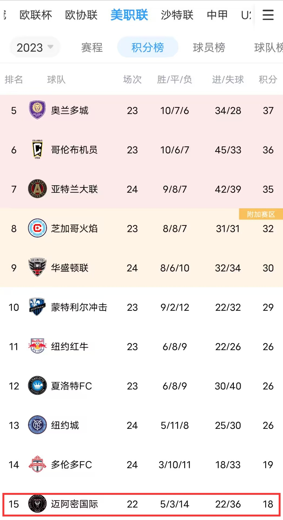The width and height of the screenshot is (283, 520).
Task: Tap the Charlotte FC team logo
Action: (x=37, y=385)
